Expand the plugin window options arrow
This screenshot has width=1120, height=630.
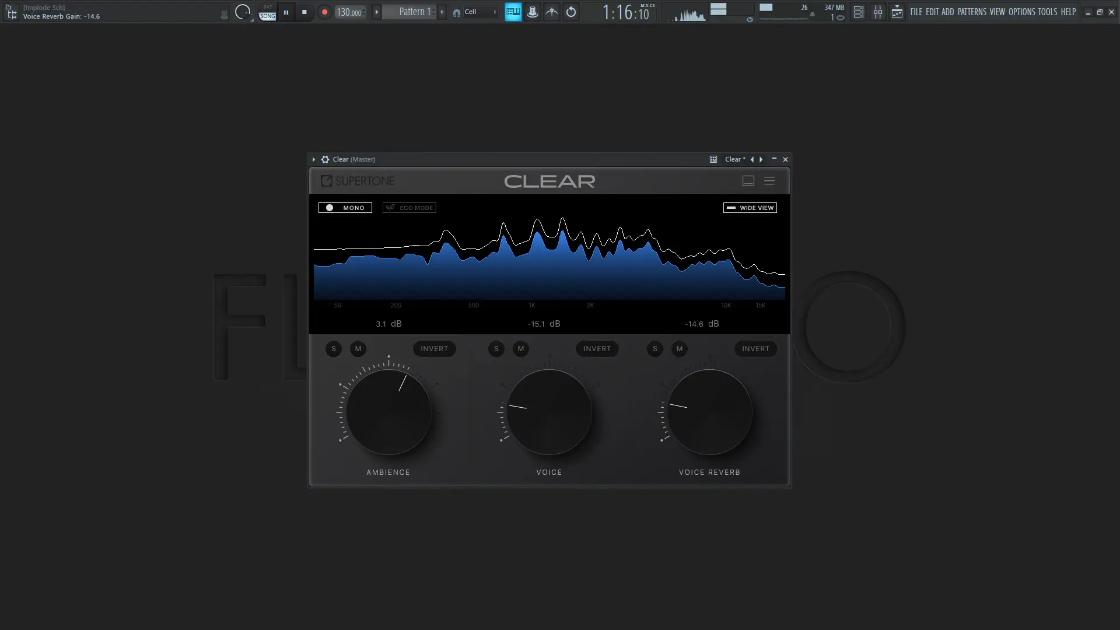(x=314, y=159)
